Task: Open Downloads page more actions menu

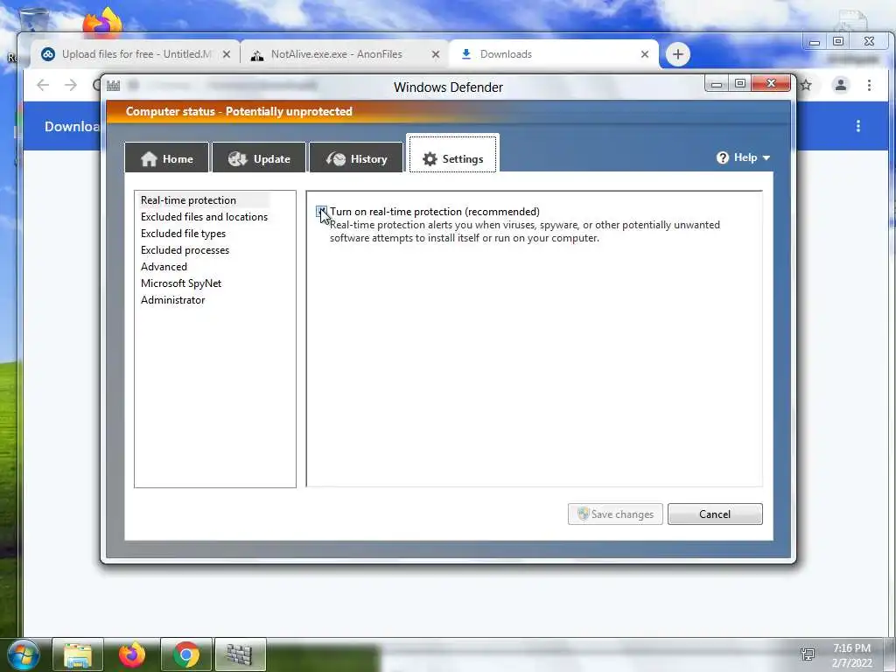Action: [x=857, y=126]
